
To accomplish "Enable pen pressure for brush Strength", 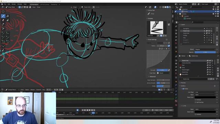I will [x=169, y=70].
